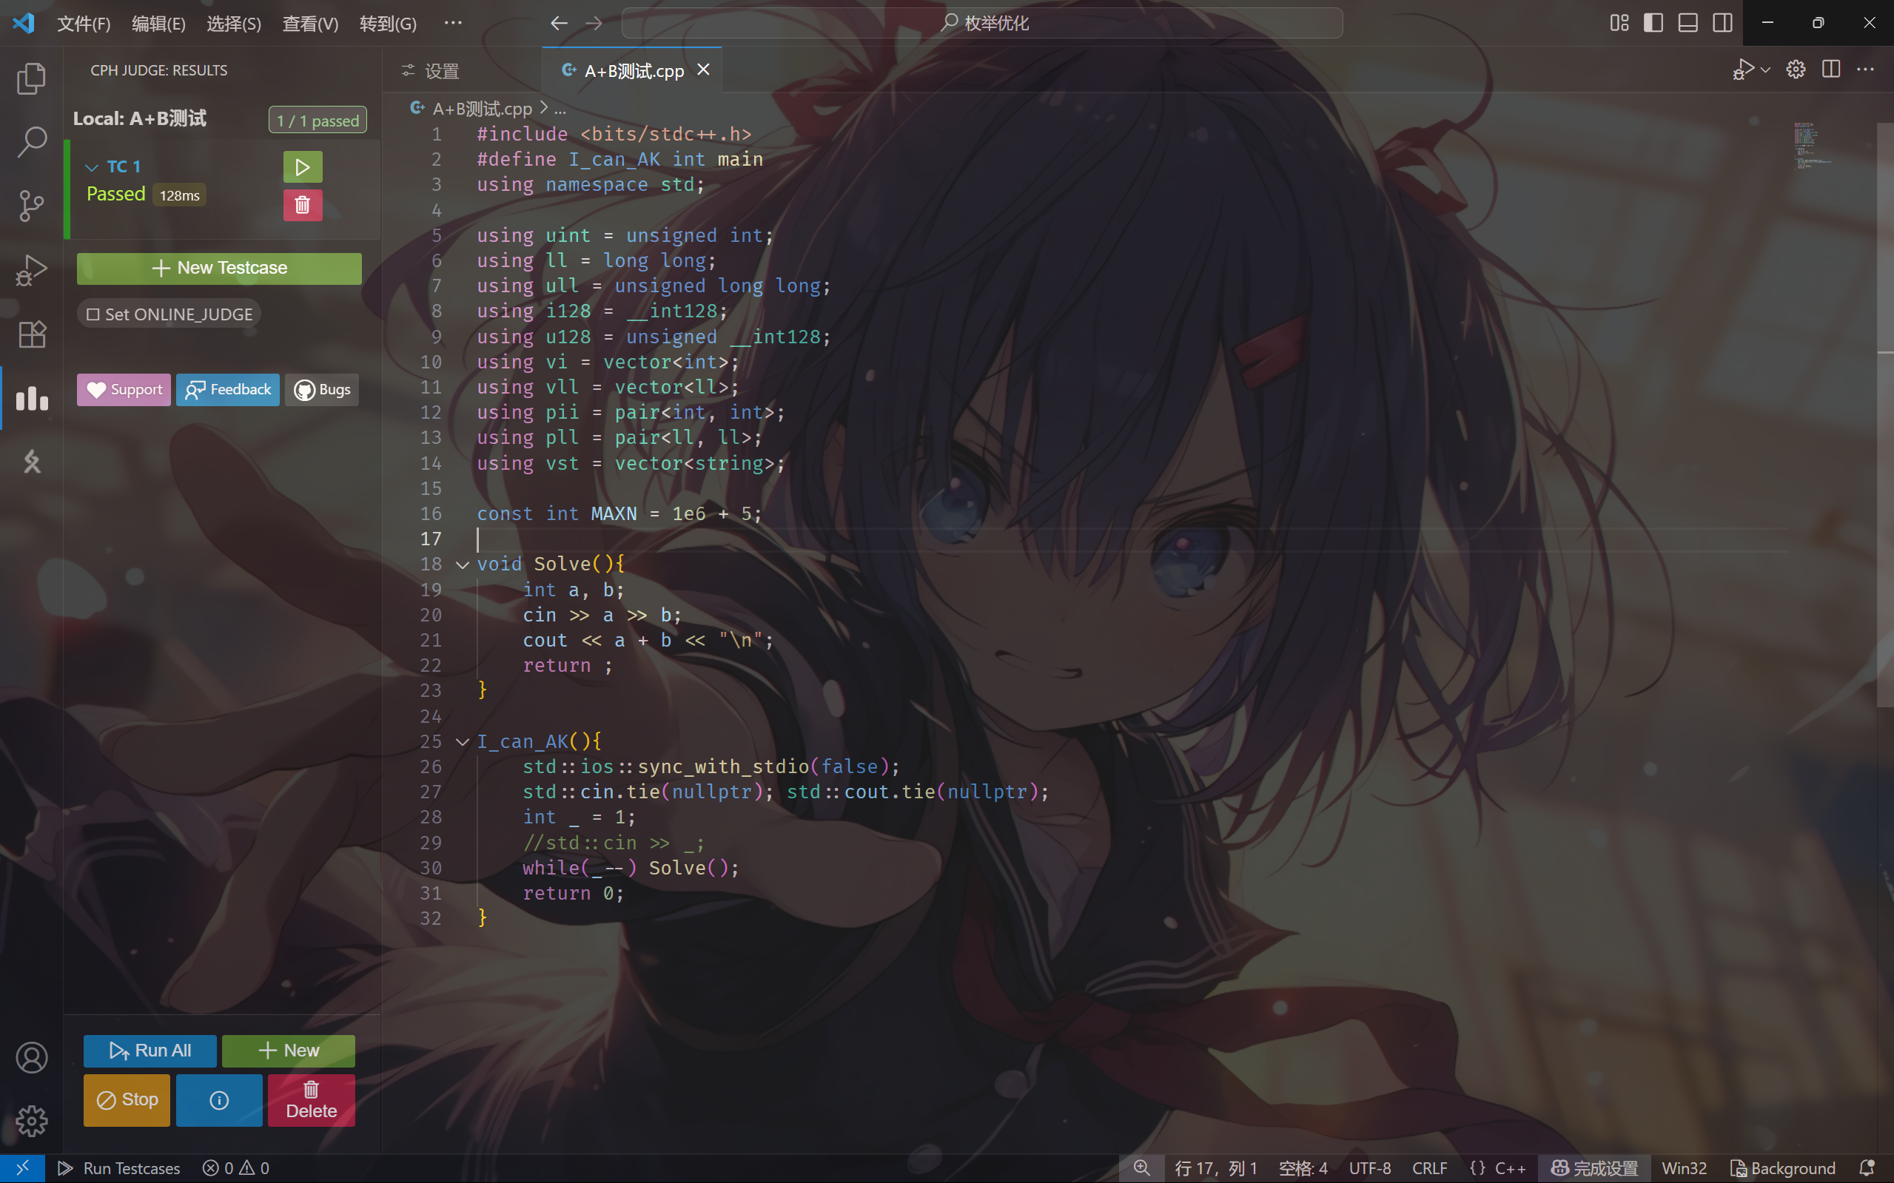Open the Search view icon
This screenshot has height=1183, width=1894.
[31, 142]
